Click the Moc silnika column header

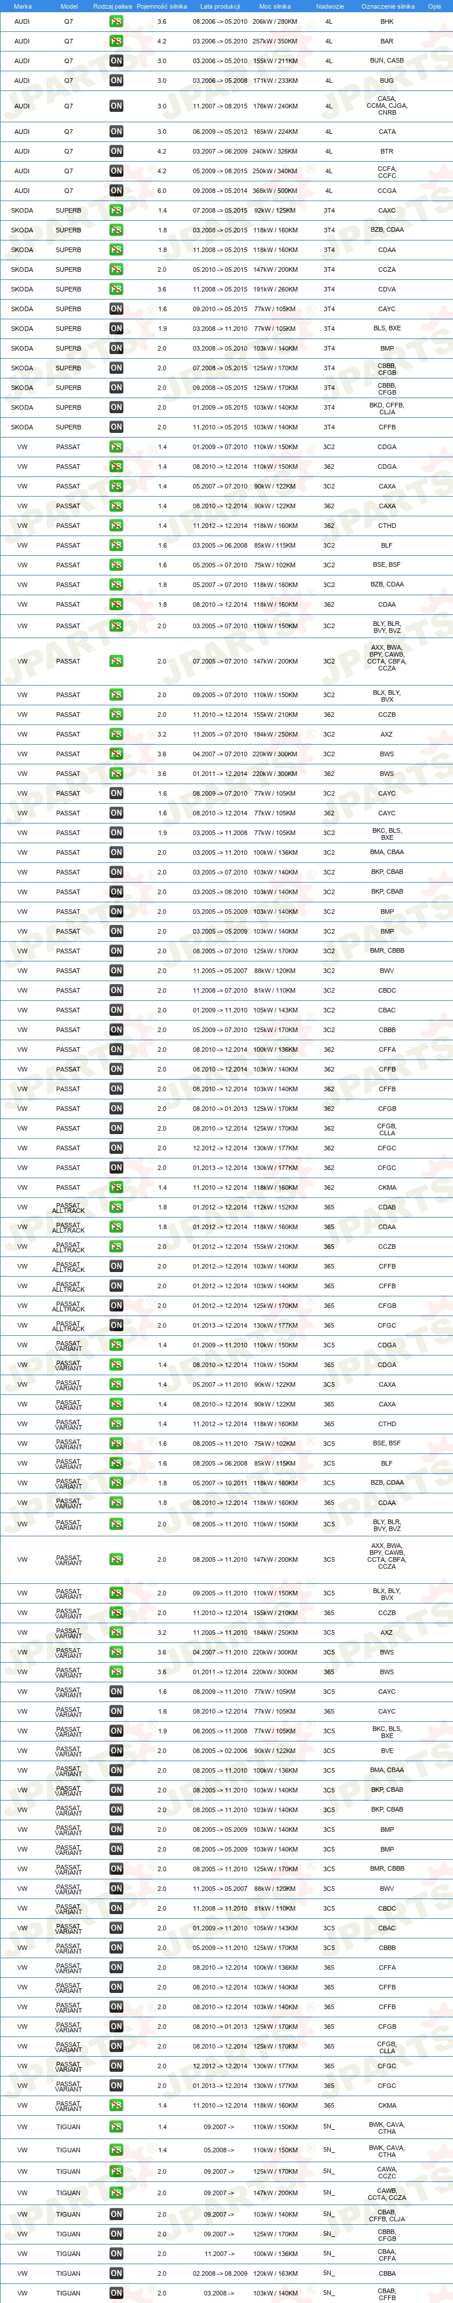coord(275,6)
